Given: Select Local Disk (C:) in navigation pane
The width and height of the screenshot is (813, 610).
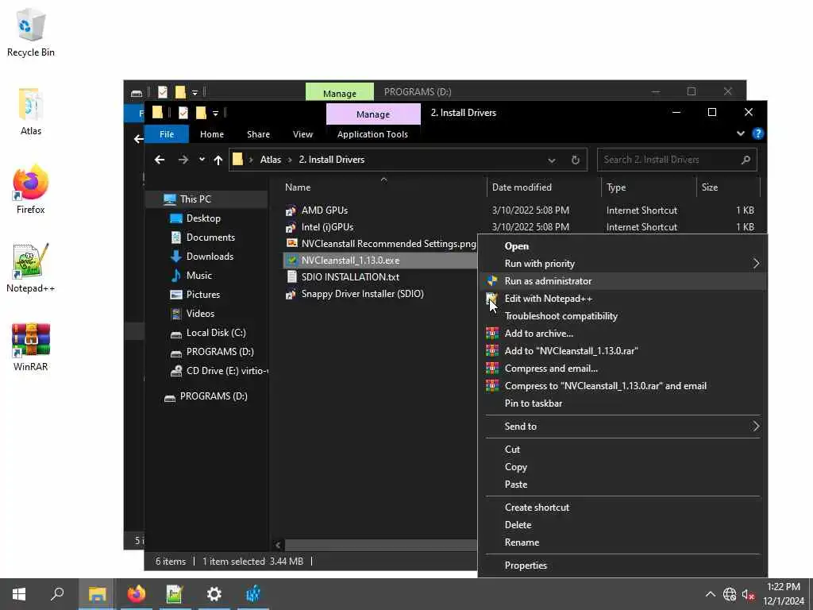Looking at the screenshot, I should point(216,333).
